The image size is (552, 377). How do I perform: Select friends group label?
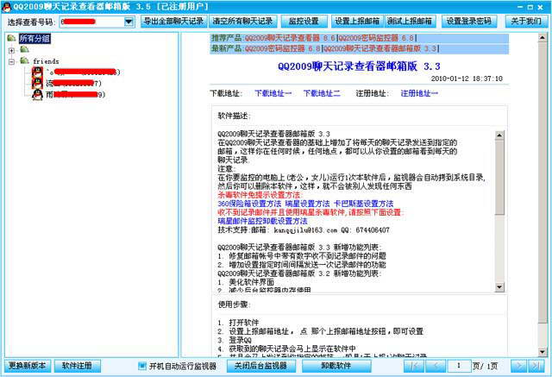[46, 61]
